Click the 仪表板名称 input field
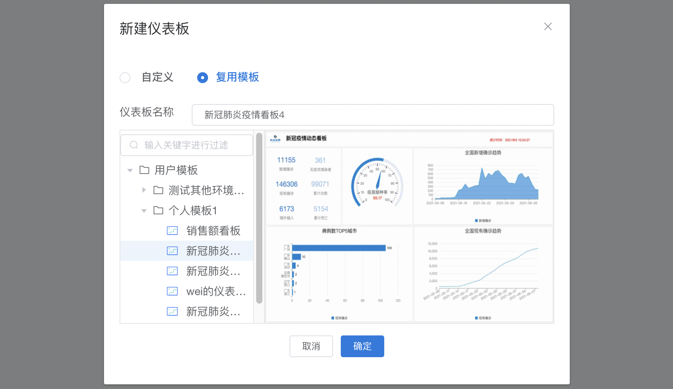 click(373, 115)
